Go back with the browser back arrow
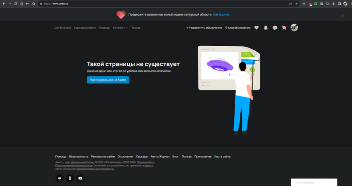Viewport: 352px width, 186px height. 4,4
